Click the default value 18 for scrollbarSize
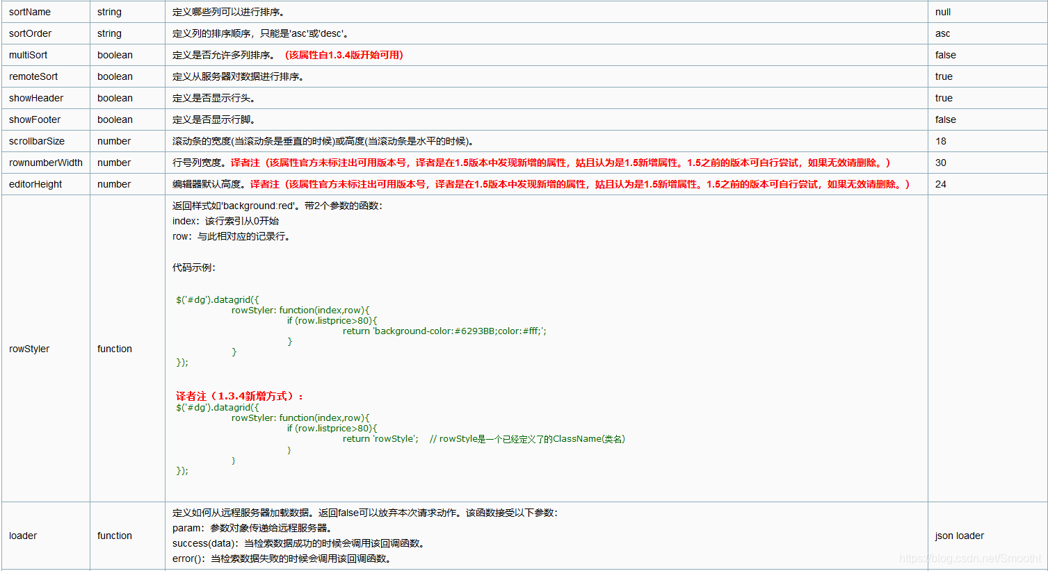 click(x=941, y=141)
